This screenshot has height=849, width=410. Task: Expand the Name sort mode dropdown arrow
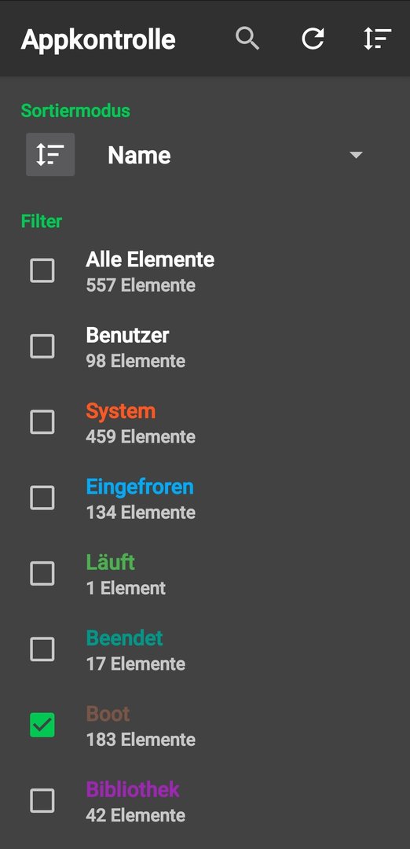355,156
